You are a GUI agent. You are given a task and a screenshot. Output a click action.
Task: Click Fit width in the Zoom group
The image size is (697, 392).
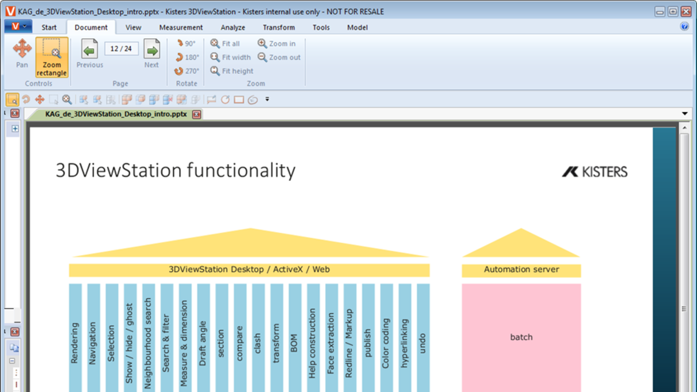(230, 57)
